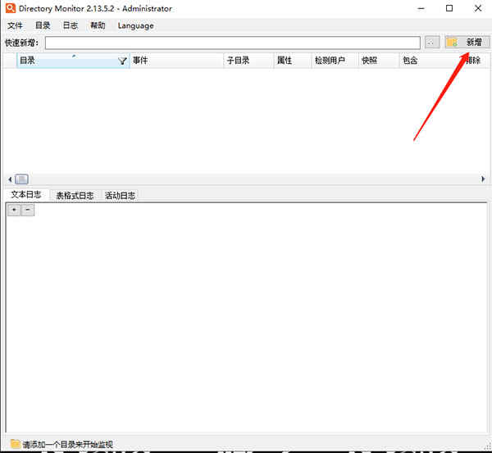Click the 快速新增 path input field
This screenshot has width=492, height=453.
pyautogui.click(x=233, y=43)
